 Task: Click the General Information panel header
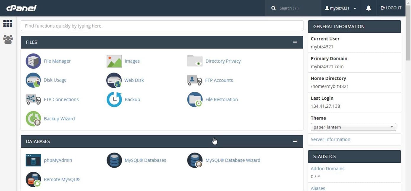tap(354, 27)
